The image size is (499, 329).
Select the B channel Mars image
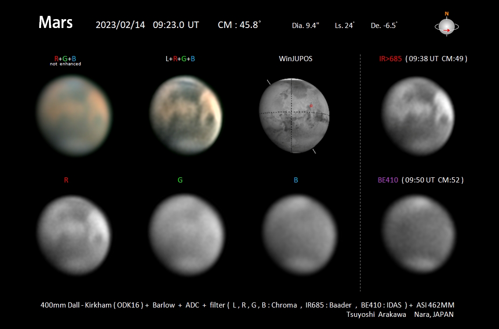[x=299, y=234]
